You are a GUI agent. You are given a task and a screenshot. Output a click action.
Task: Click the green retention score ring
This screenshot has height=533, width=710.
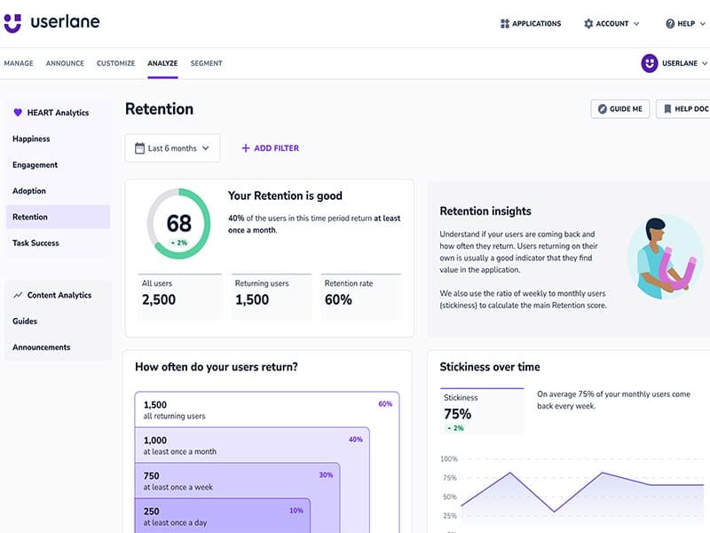pos(179,222)
